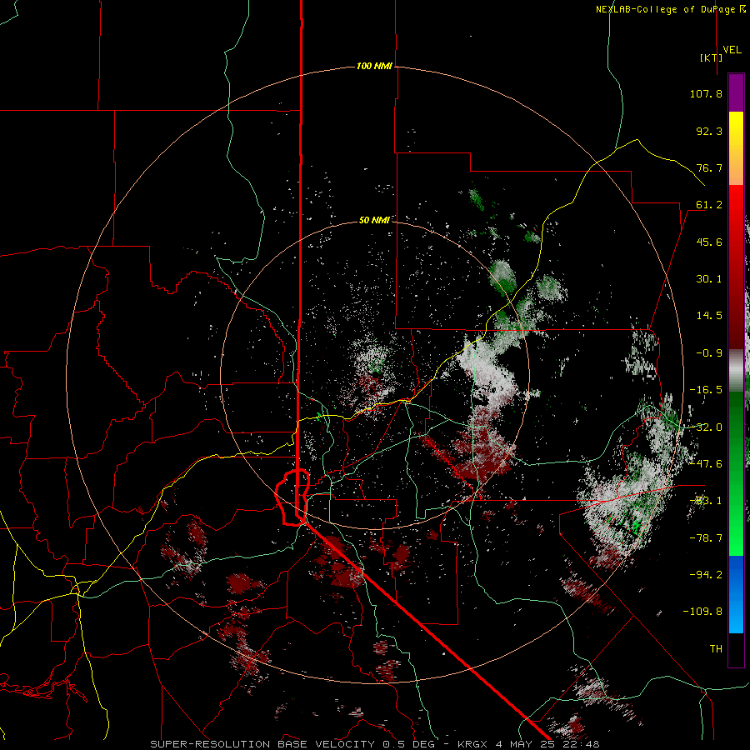Select the -0.9 legend value
The width and height of the screenshot is (750, 750).
(x=709, y=353)
